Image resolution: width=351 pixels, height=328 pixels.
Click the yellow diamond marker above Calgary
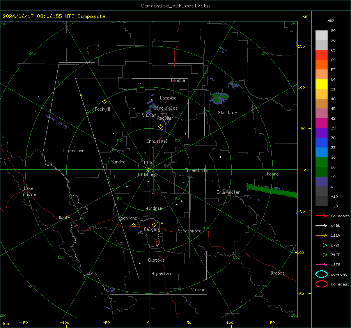[x=154, y=225]
